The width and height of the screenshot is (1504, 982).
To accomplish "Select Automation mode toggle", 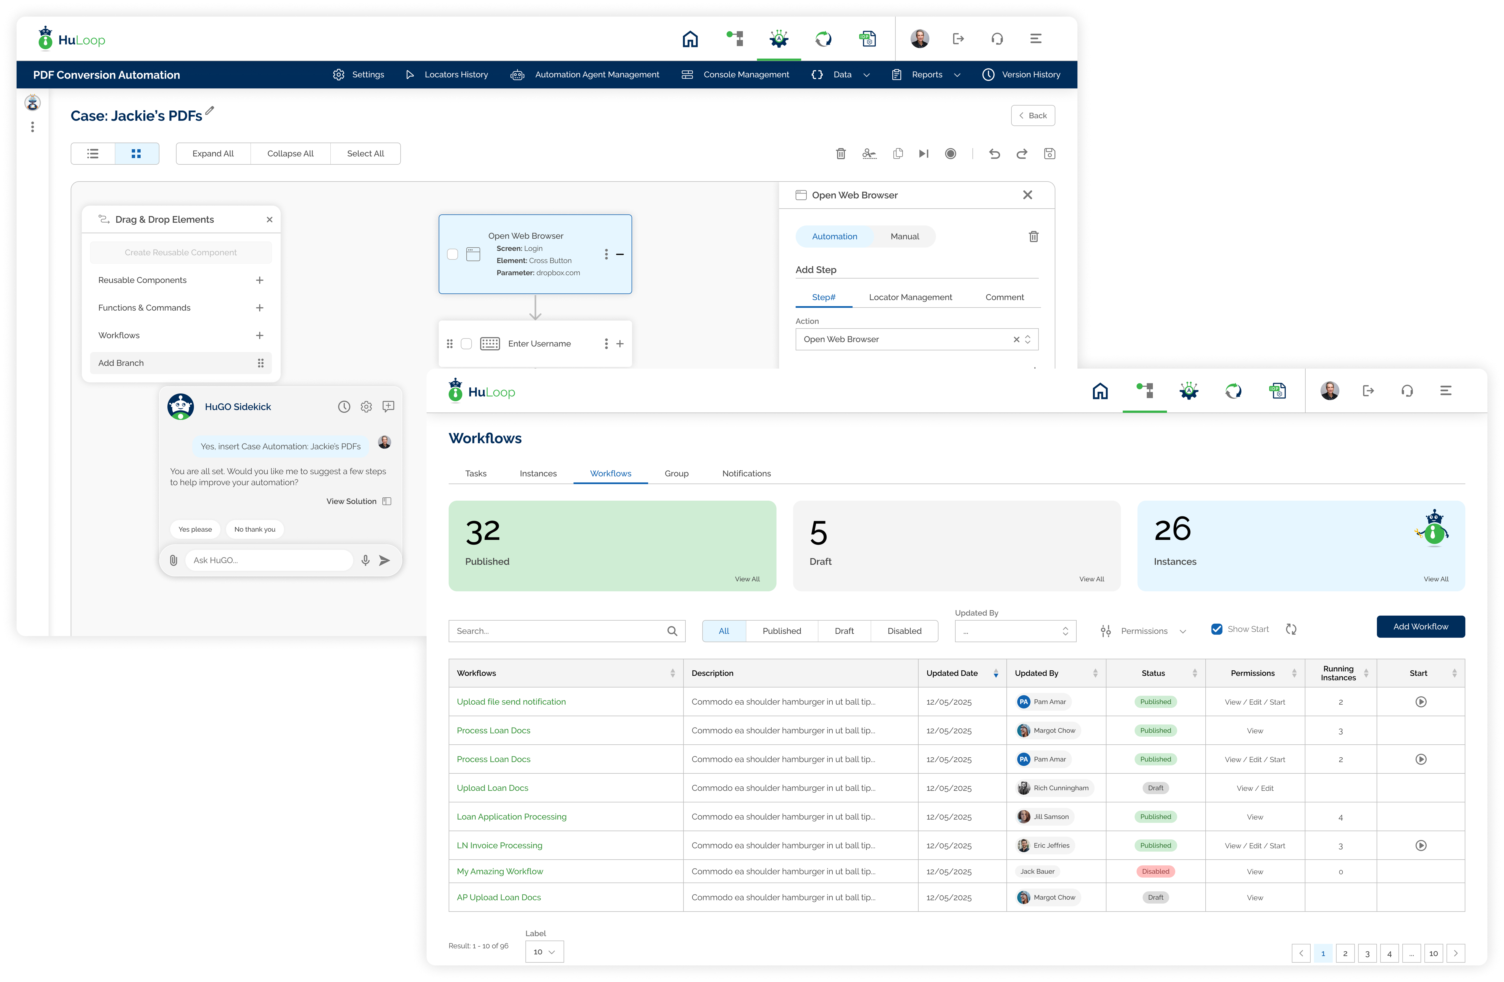I will point(835,236).
